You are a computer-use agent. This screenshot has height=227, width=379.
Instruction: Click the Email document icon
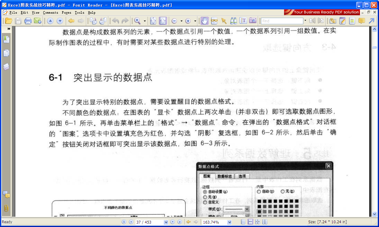38,21
